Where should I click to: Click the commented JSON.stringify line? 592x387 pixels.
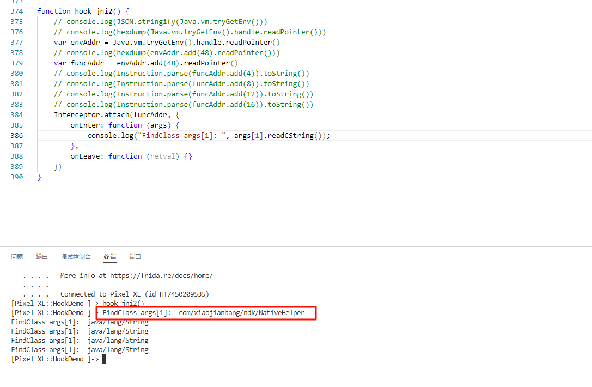(x=161, y=21)
